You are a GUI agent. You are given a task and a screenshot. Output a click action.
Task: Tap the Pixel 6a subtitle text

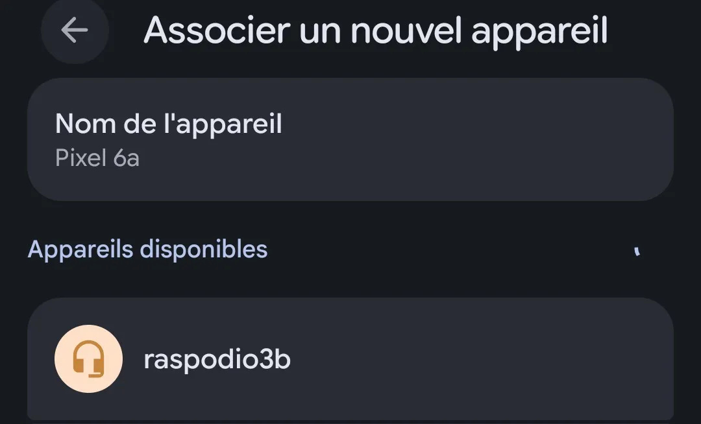[x=97, y=159]
